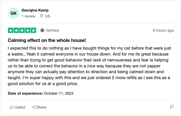Click the "1 review" count text
The image size is (181, 116).
click(28, 16)
